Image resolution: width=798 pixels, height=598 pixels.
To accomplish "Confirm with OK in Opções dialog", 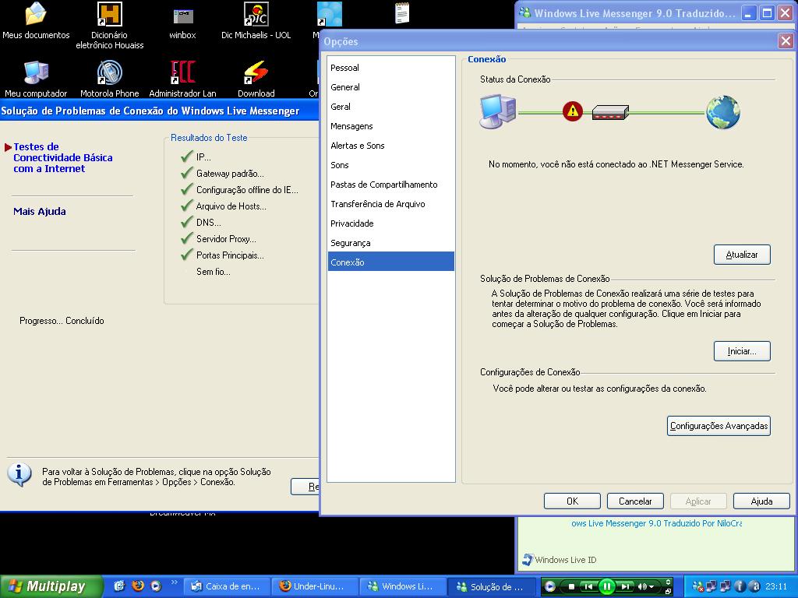I will coord(572,501).
